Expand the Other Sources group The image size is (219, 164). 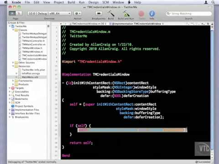(x=13, y=62)
